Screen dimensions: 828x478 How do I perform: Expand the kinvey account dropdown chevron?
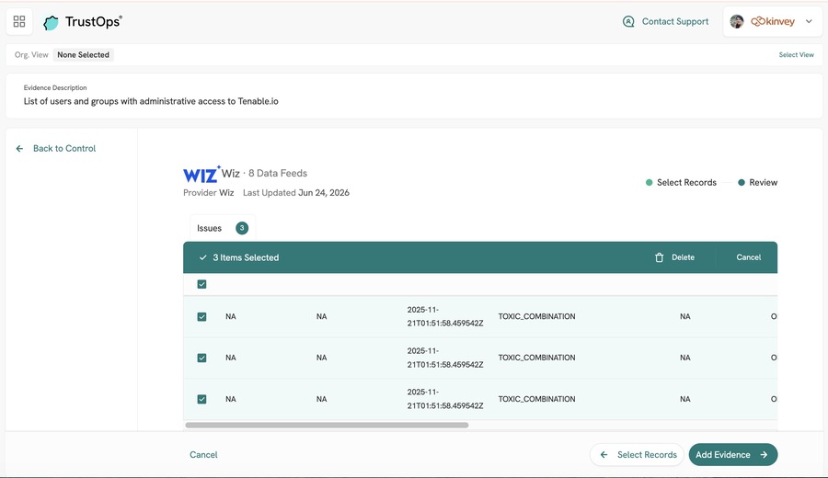click(x=809, y=22)
